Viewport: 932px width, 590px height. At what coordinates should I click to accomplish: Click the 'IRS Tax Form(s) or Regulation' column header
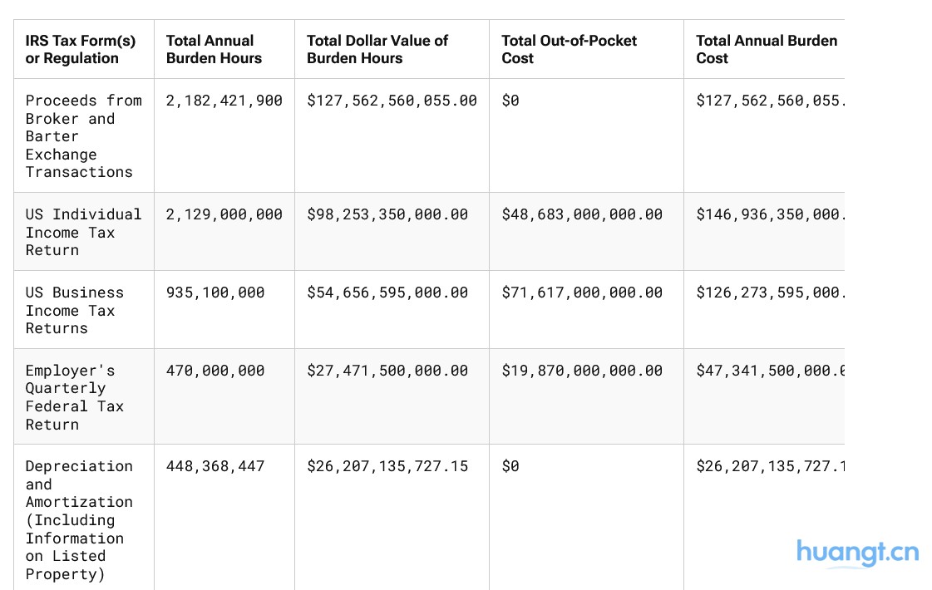tap(81, 49)
